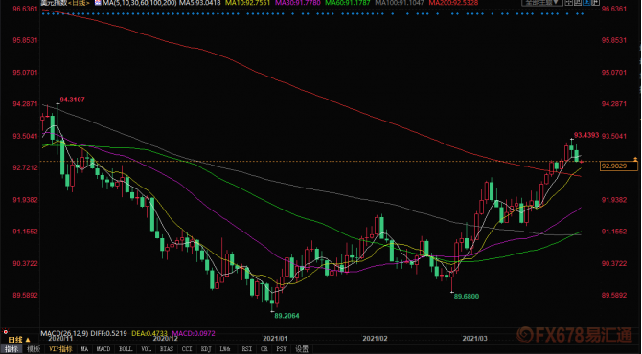Toggle the MACD indicator button
This screenshot has height=354, width=642.
pos(103,349)
